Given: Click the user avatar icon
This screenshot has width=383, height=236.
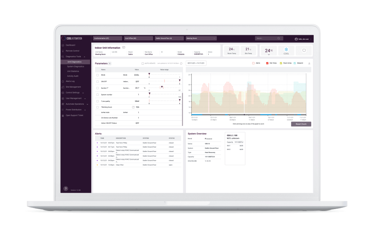Looking at the screenshot, I should [296, 39].
